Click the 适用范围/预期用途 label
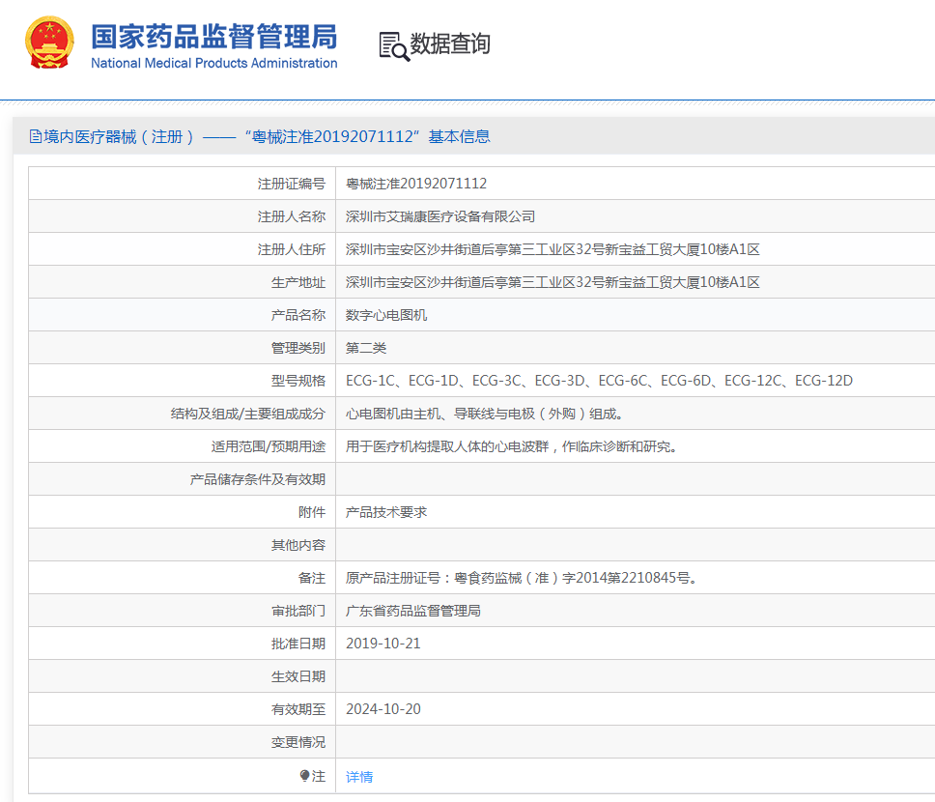The height and width of the screenshot is (802, 935). 269,446
